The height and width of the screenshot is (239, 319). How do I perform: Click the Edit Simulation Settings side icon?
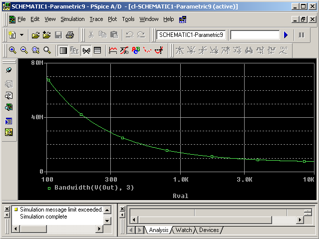point(9,84)
